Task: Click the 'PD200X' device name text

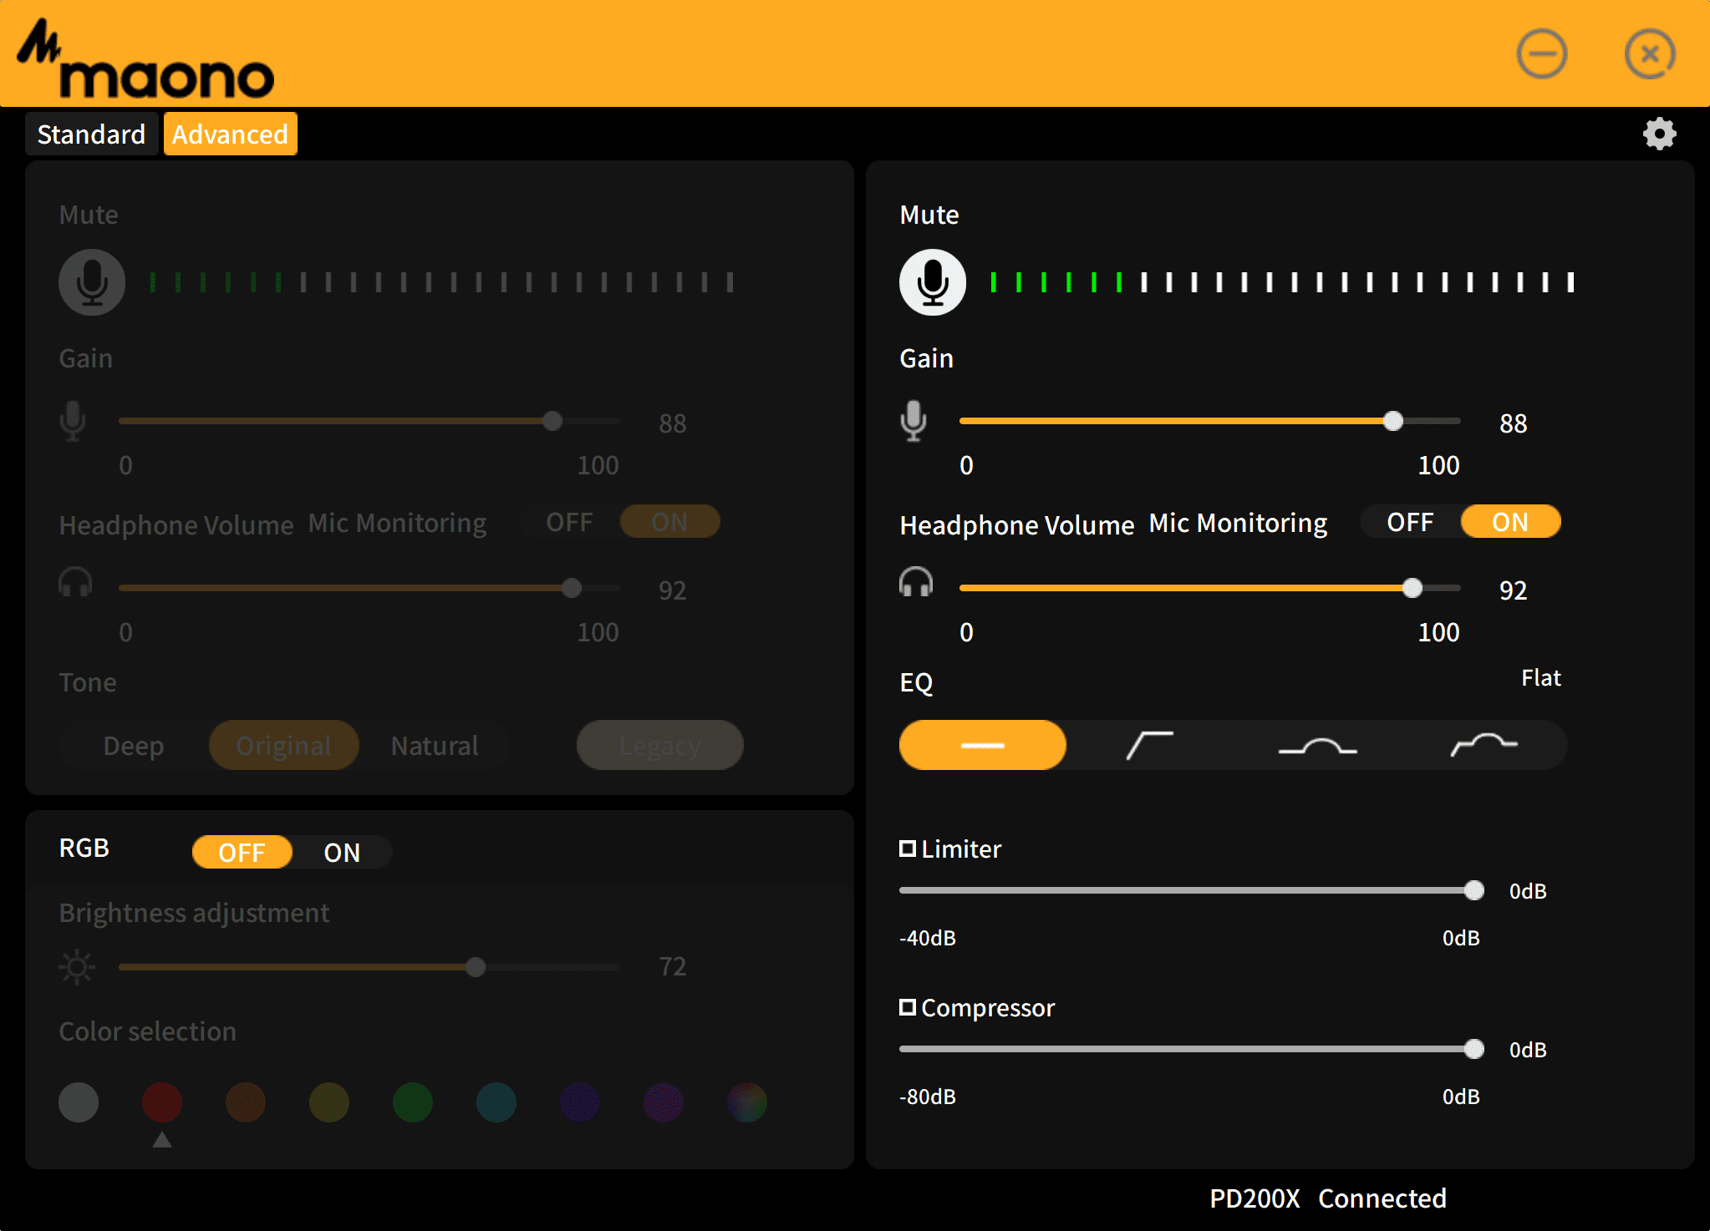Action: pyautogui.click(x=1255, y=1198)
